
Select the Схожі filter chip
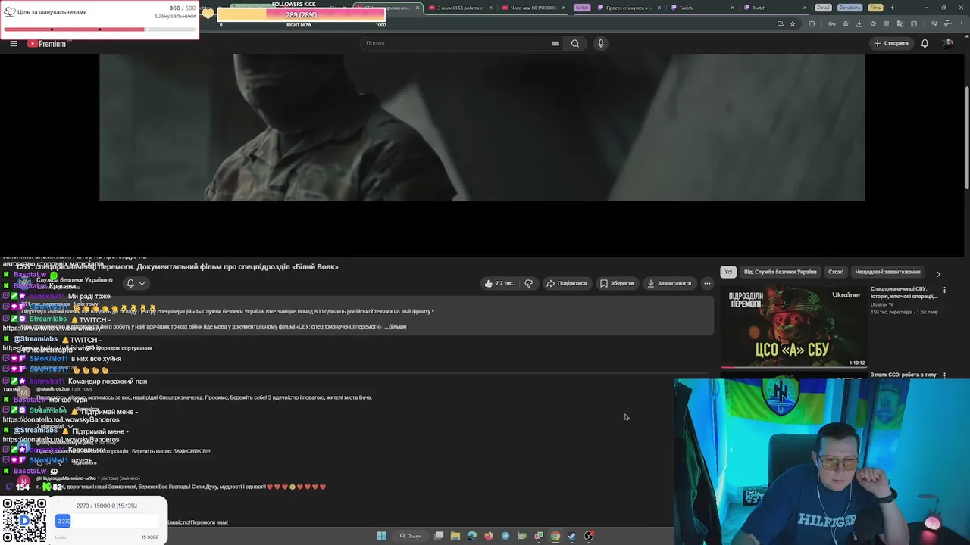click(x=836, y=272)
